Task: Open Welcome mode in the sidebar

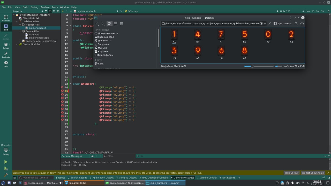Action: point(6,18)
